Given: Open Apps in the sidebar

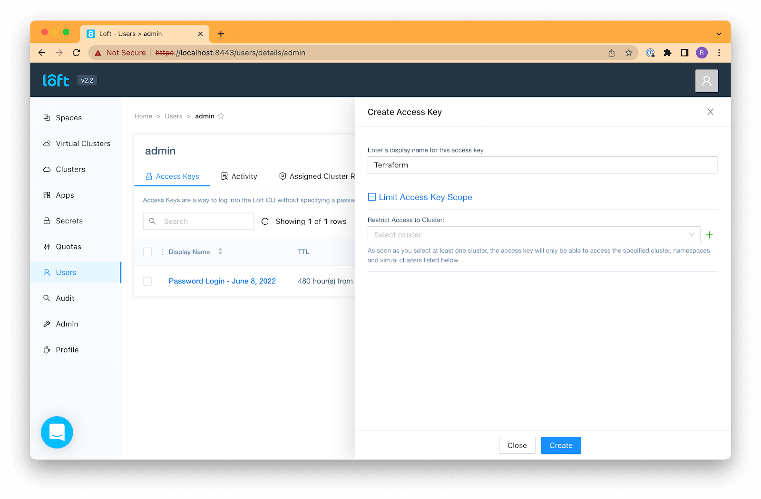Looking at the screenshot, I should pos(76,195).
